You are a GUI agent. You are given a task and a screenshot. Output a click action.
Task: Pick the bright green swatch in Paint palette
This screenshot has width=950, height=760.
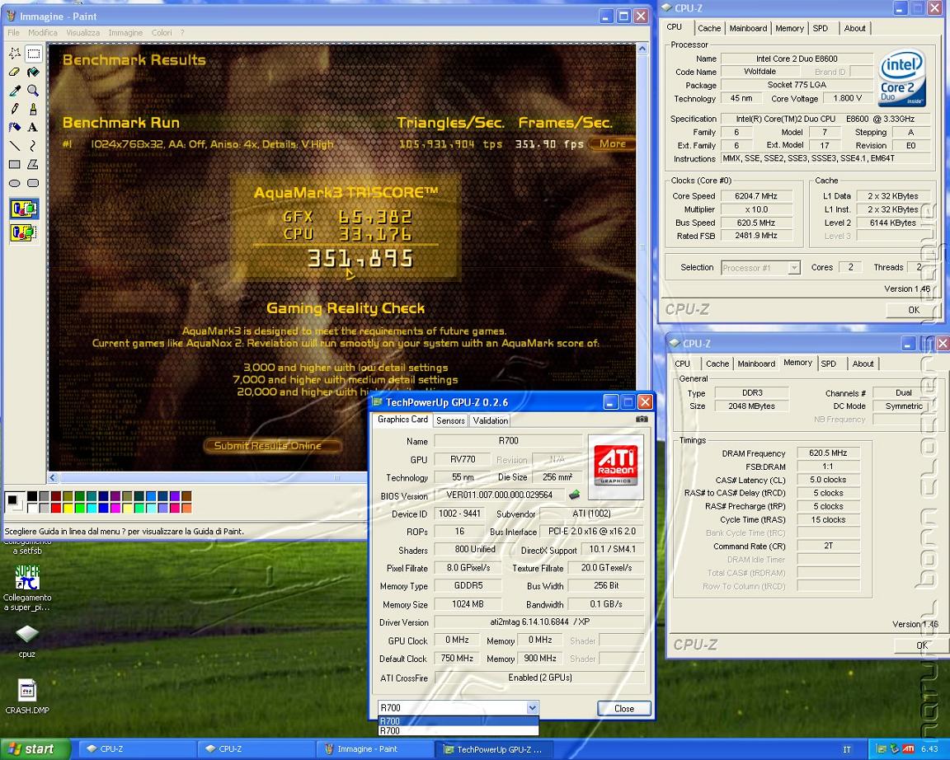point(79,508)
